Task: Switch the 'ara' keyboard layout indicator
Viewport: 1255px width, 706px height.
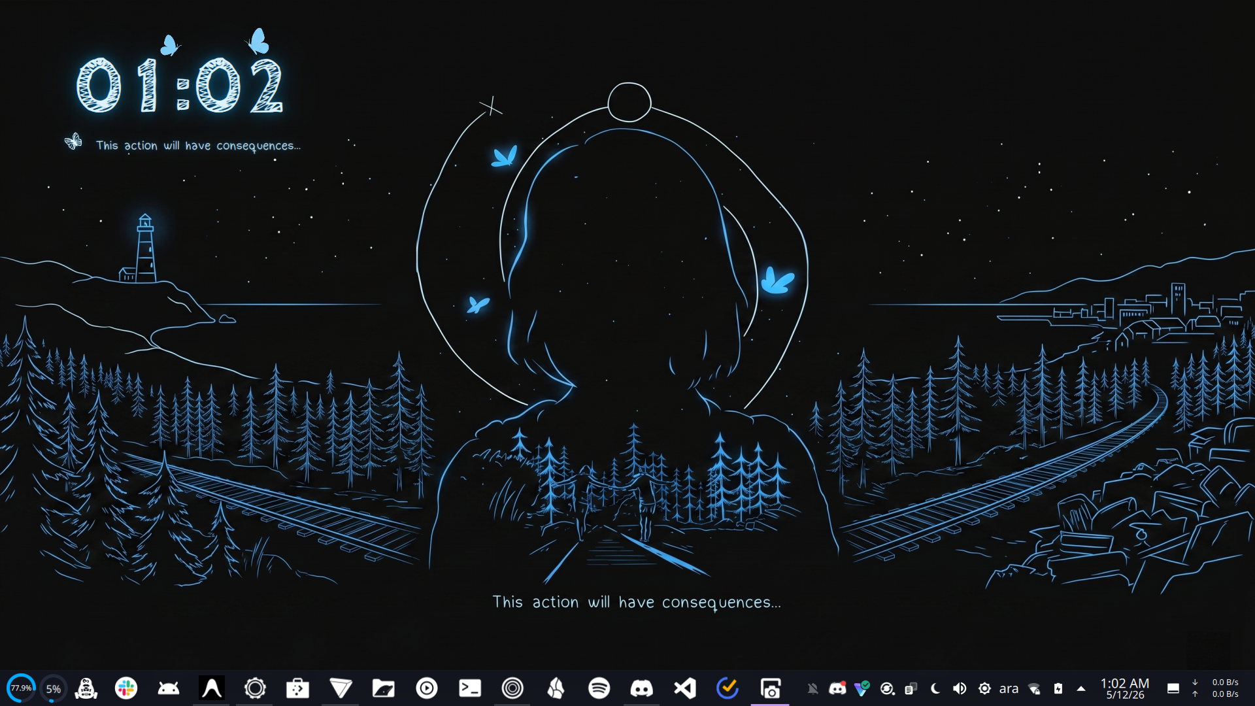Action: [1009, 688]
